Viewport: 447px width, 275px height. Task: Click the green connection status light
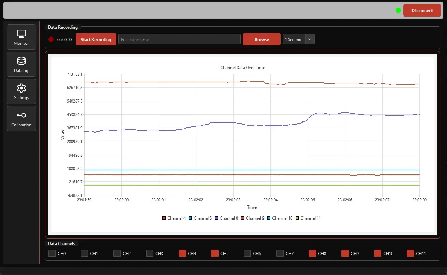click(x=398, y=10)
